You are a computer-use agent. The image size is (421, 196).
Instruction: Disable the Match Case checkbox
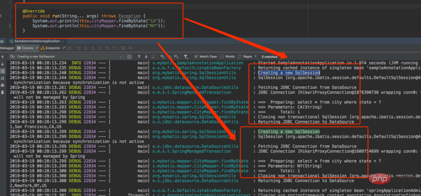(196, 57)
